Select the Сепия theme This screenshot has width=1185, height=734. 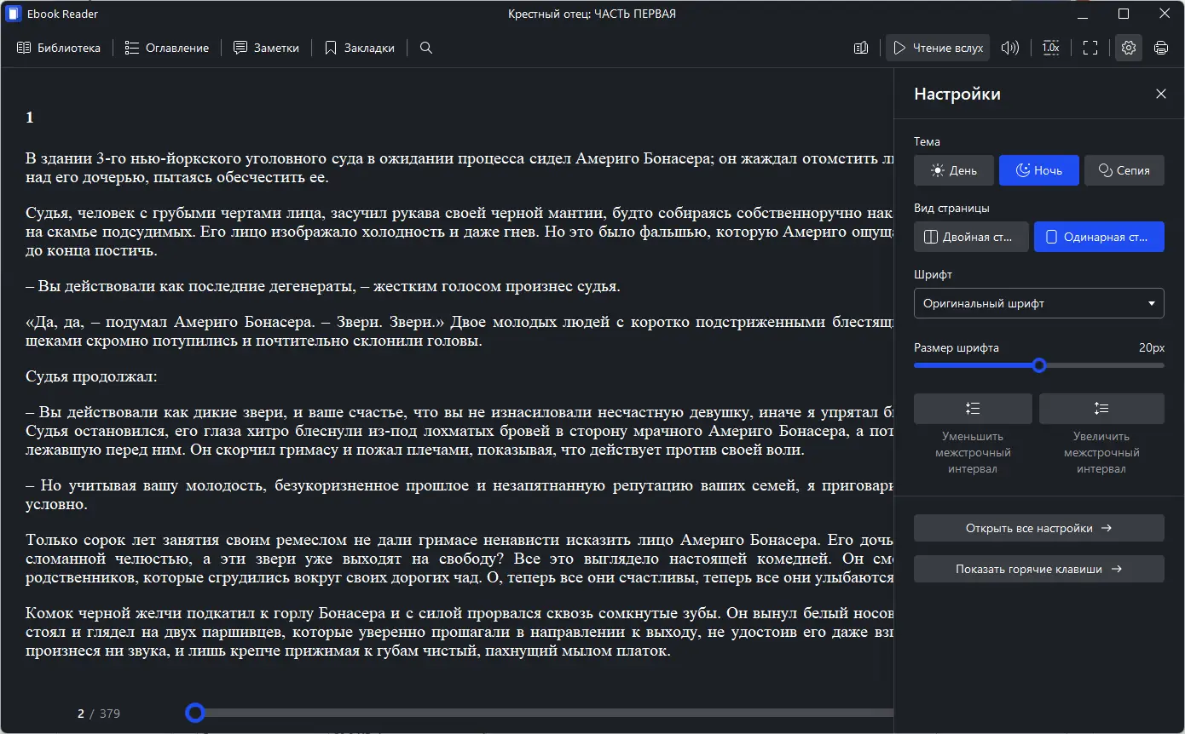(x=1124, y=169)
